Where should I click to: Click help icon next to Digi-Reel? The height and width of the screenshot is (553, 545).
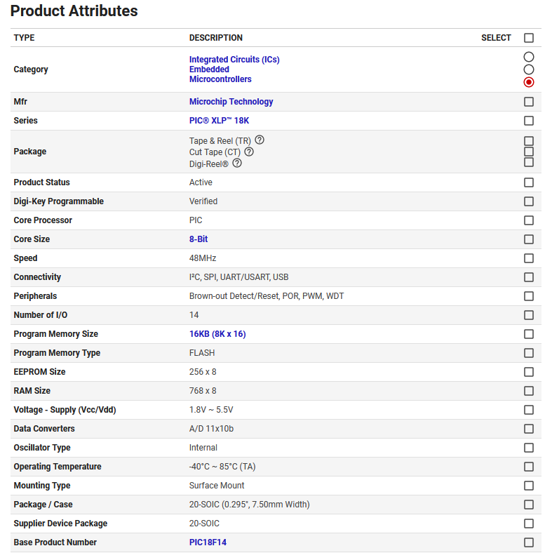click(x=237, y=164)
